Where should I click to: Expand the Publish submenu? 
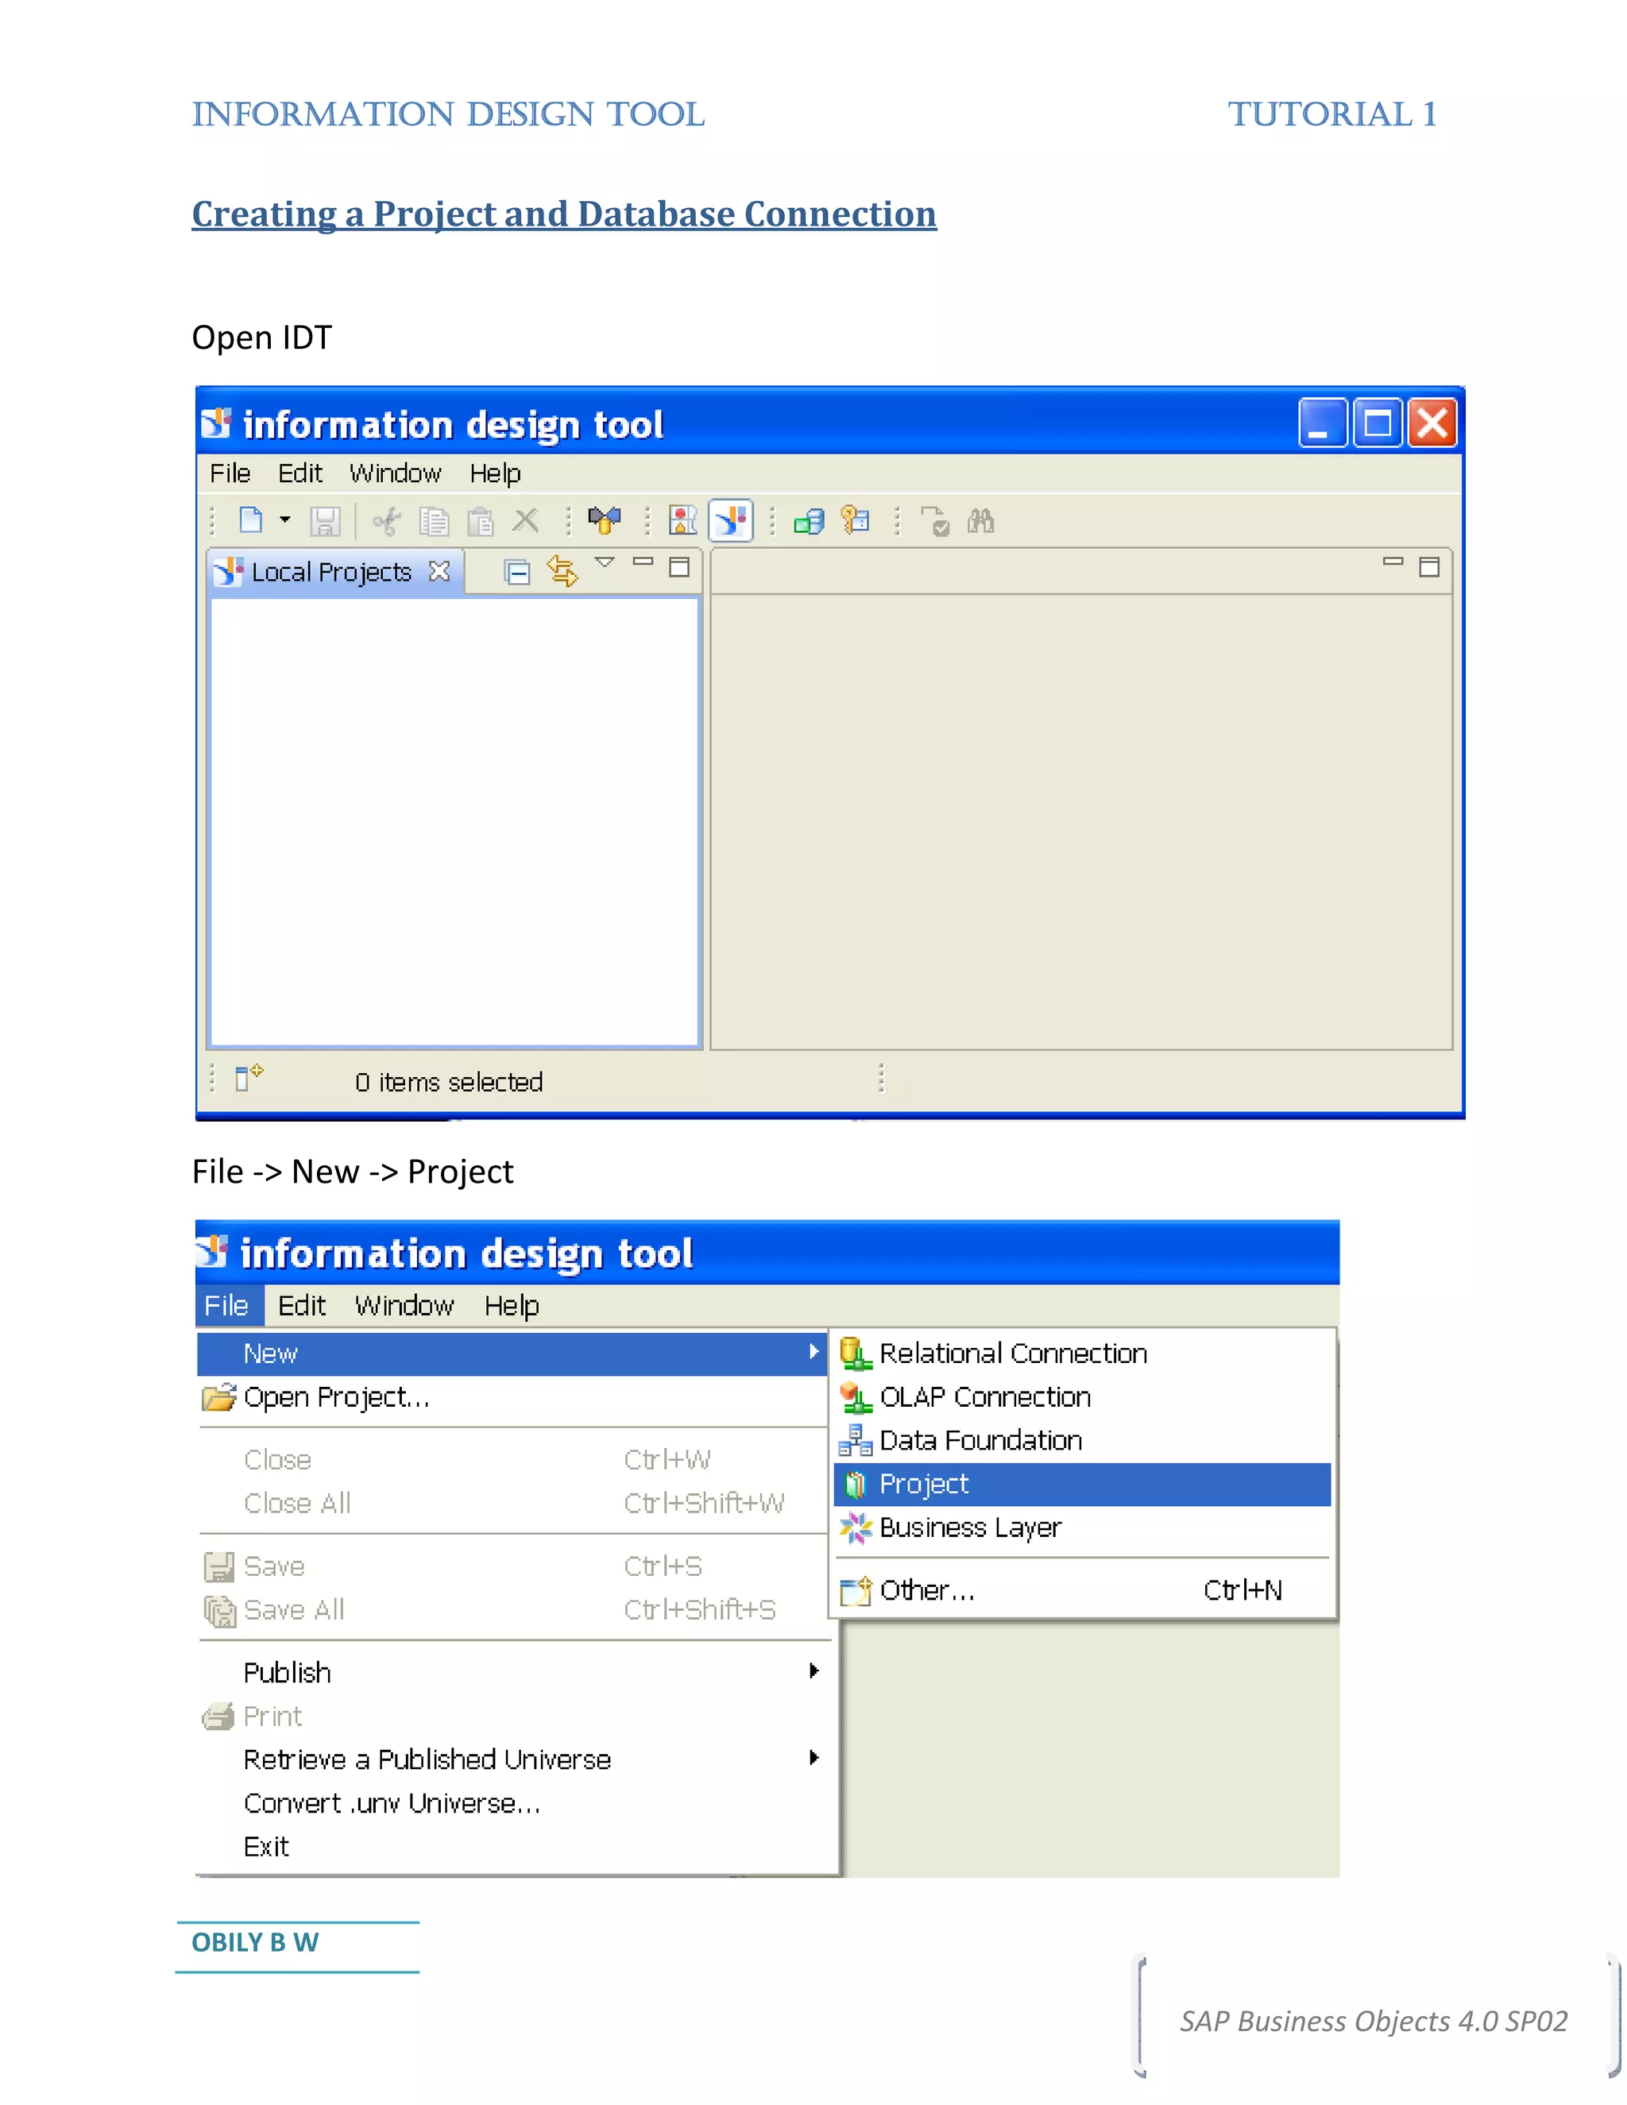point(813,1671)
